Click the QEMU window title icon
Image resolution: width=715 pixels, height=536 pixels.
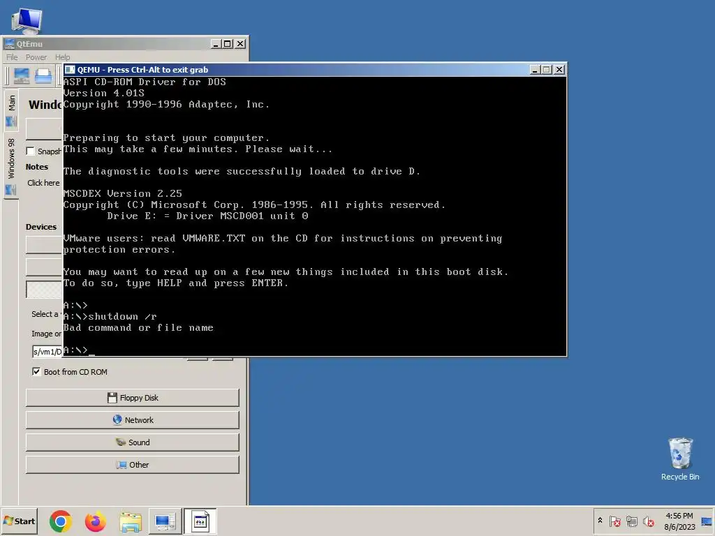click(x=70, y=69)
